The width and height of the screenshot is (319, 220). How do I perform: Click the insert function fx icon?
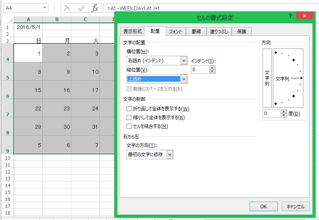[x=95, y=8]
